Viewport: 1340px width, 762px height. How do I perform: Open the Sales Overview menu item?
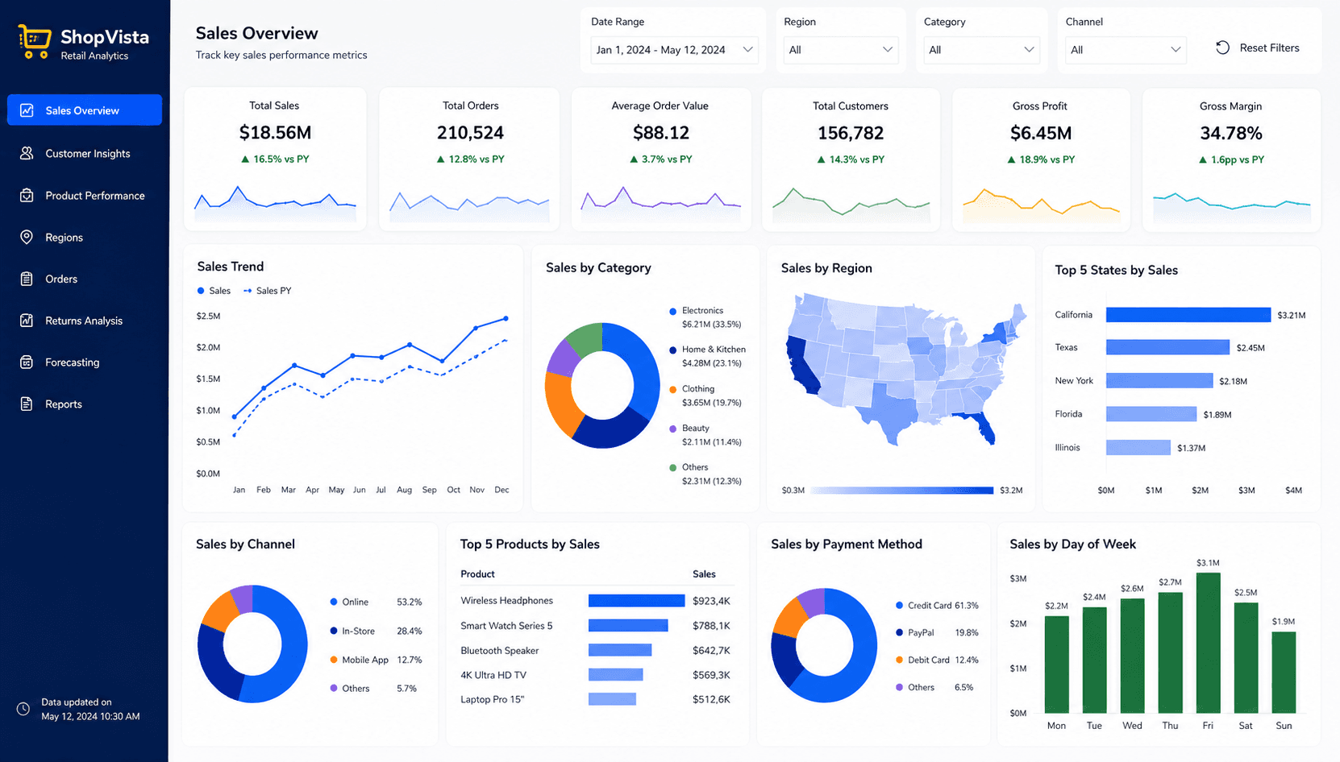click(85, 110)
